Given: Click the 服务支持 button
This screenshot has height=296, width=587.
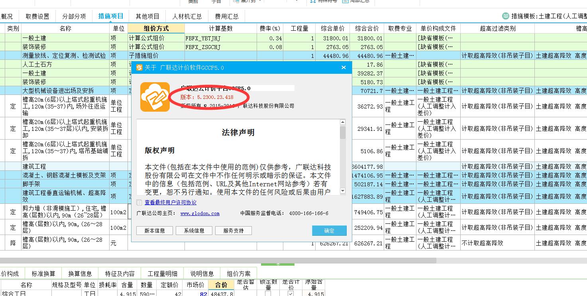Looking at the screenshot, I should [234, 231].
